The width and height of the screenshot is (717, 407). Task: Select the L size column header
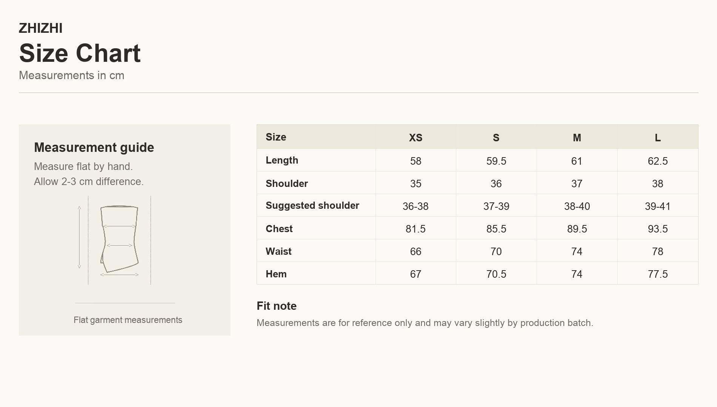[x=658, y=138]
